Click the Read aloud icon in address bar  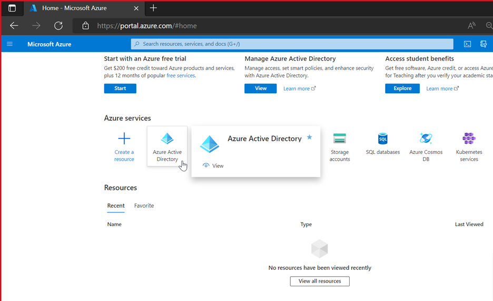(x=471, y=26)
